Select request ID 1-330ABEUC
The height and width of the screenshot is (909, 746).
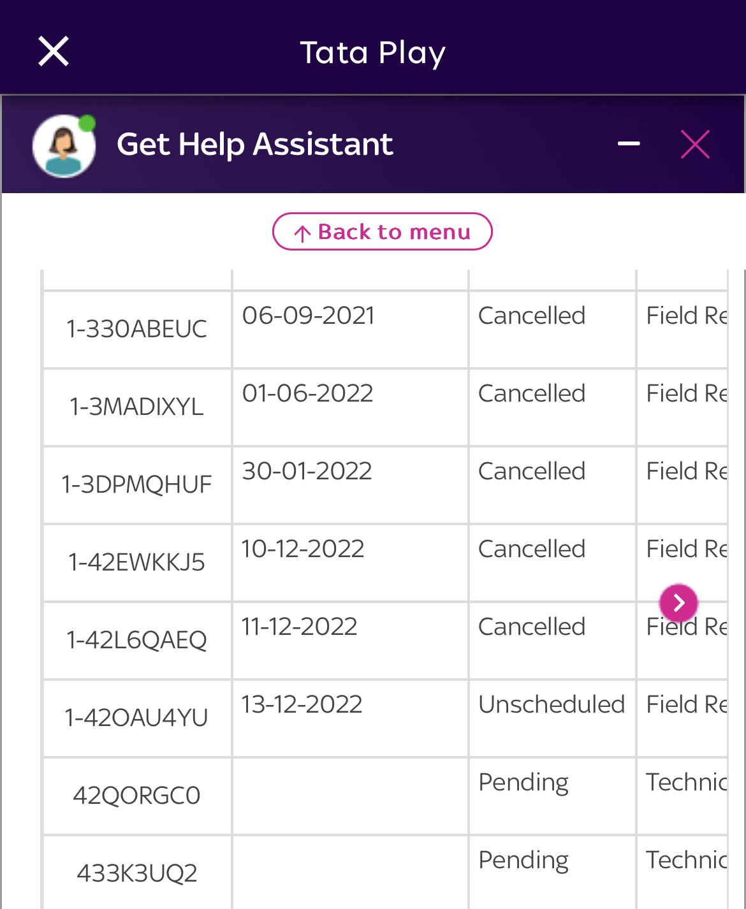[137, 329]
